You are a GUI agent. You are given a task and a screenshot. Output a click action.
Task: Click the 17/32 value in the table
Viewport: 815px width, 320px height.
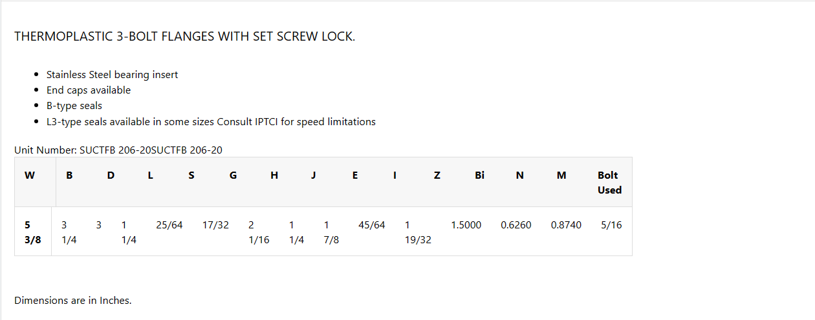(x=215, y=225)
